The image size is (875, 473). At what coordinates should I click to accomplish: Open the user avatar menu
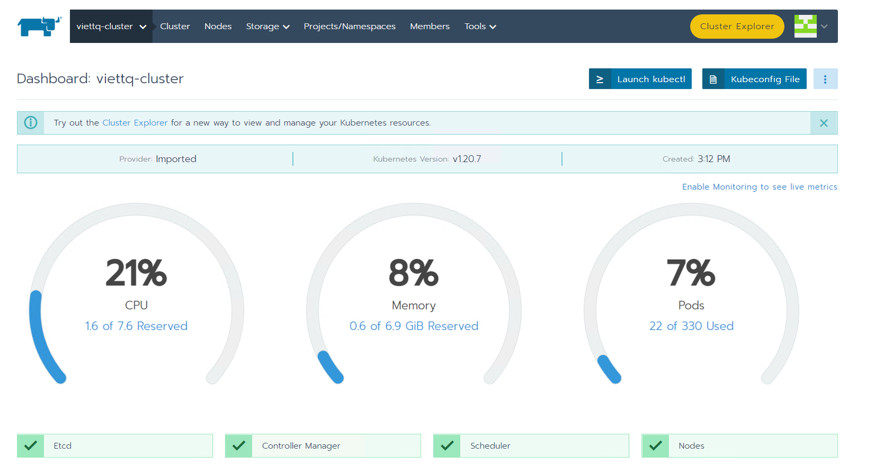(x=805, y=26)
